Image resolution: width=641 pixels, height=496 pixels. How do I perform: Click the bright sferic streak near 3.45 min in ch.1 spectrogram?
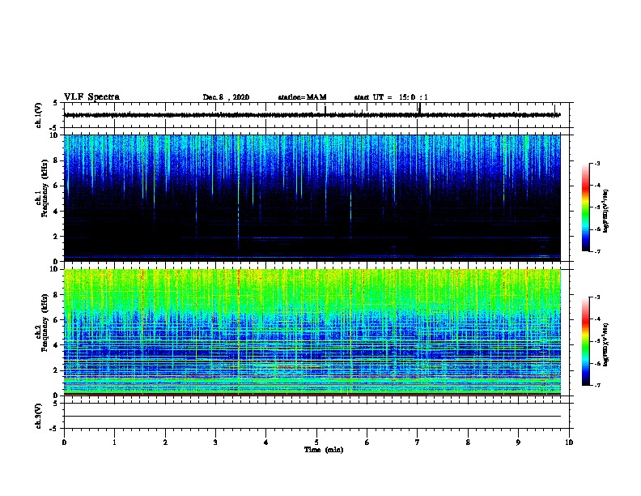point(238,192)
